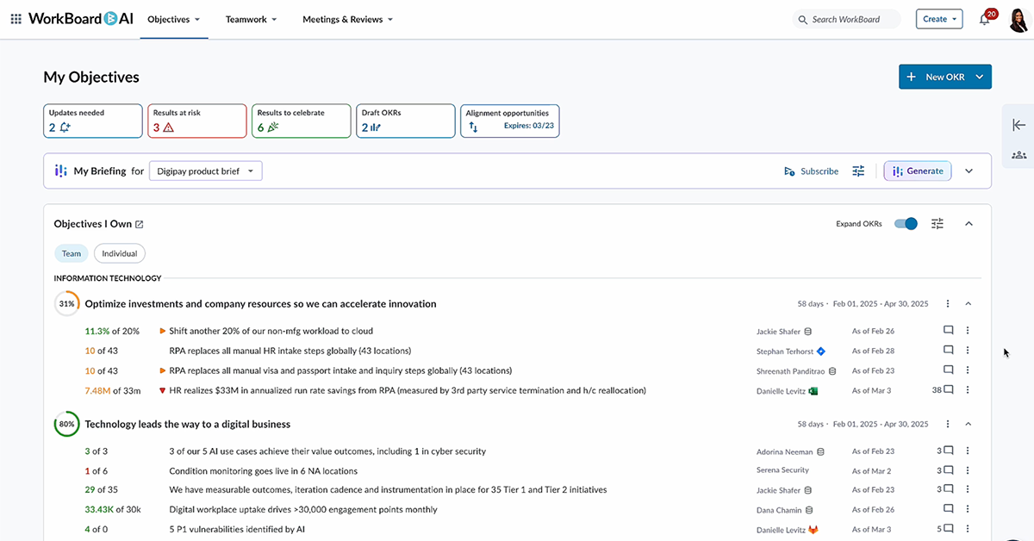The height and width of the screenshot is (541, 1034).
Task: Expand the Generate button dropdown arrow
Action: coord(969,171)
